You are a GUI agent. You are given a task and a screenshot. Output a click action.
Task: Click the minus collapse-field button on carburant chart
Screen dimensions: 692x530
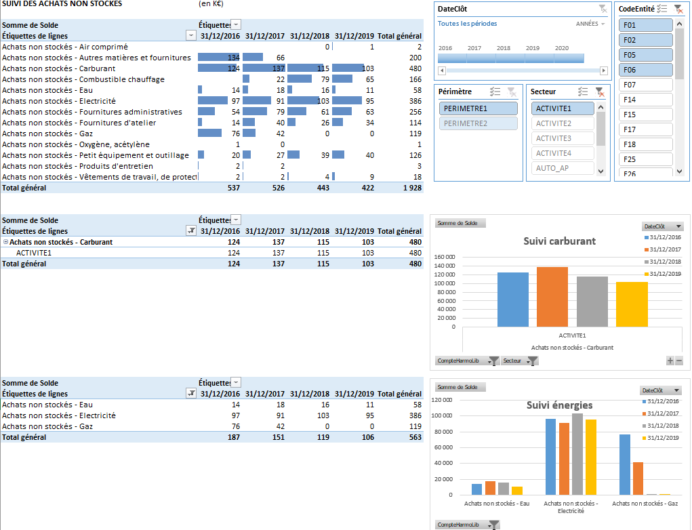[x=678, y=361]
